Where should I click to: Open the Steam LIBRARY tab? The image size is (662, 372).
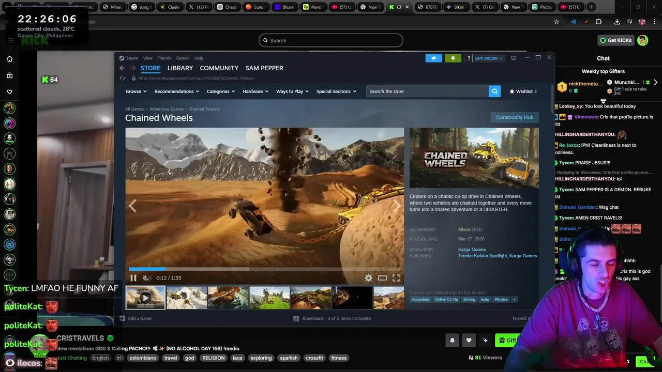click(180, 68)
